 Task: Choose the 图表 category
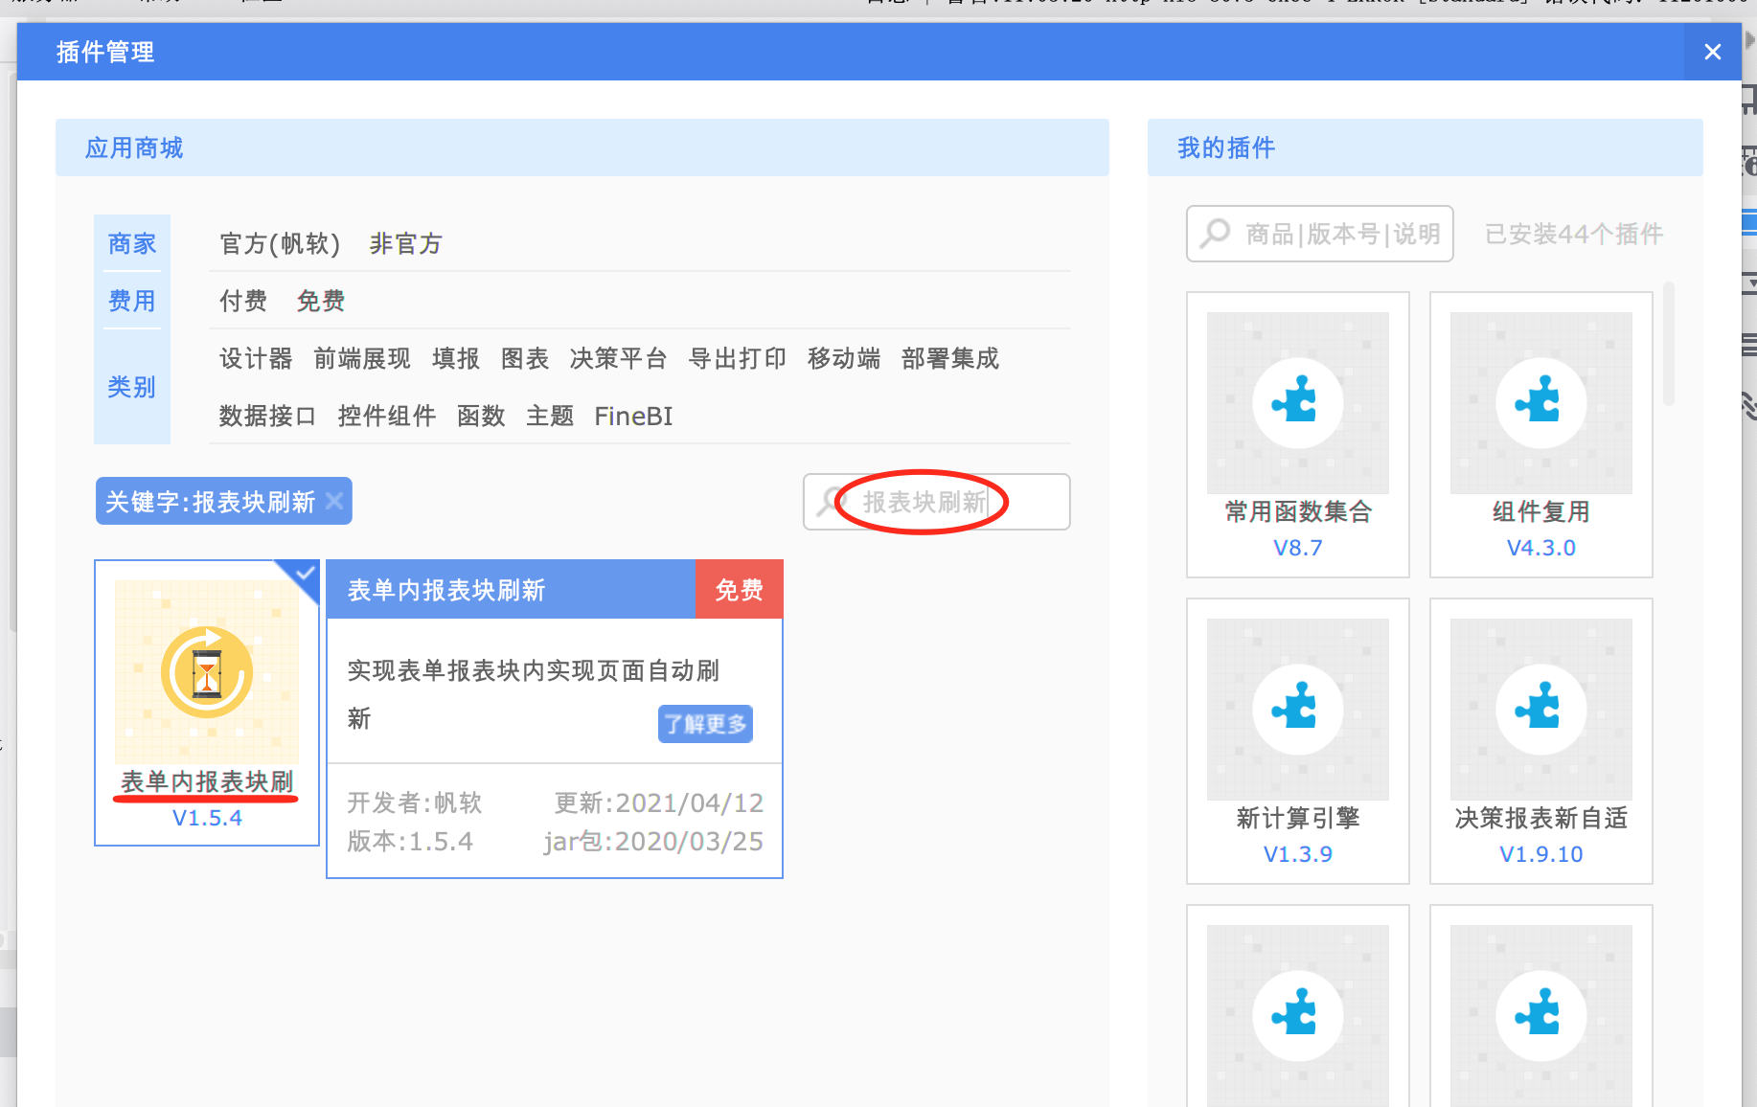525,358
